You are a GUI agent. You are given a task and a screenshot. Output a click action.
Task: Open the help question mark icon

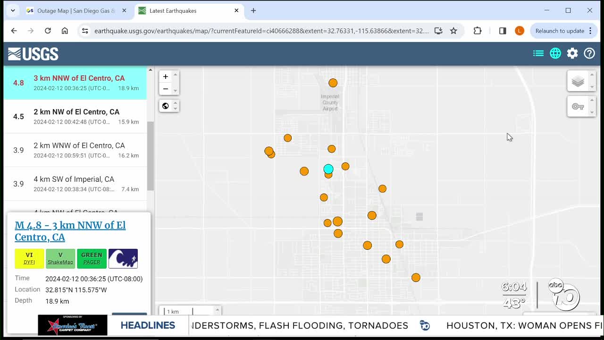(x=589, y=53)
